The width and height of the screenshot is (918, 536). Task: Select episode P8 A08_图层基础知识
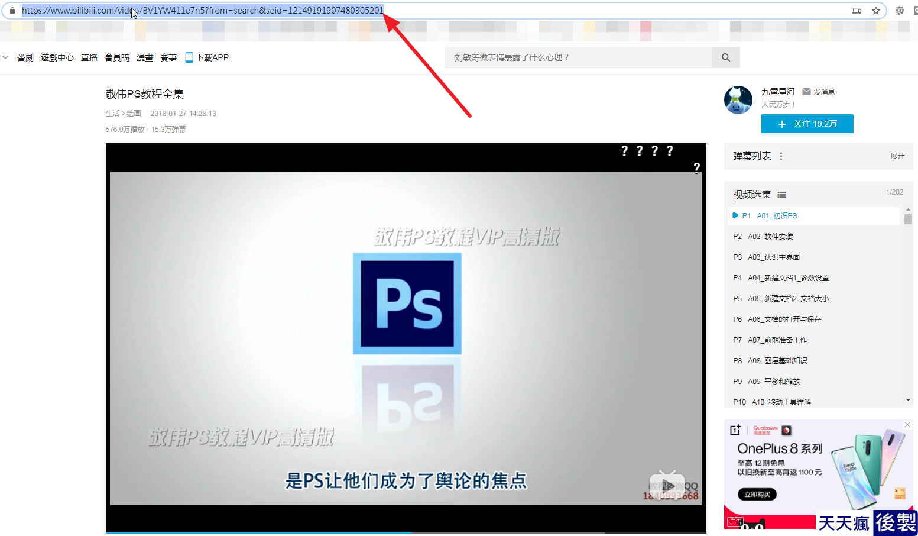(815, 360)
